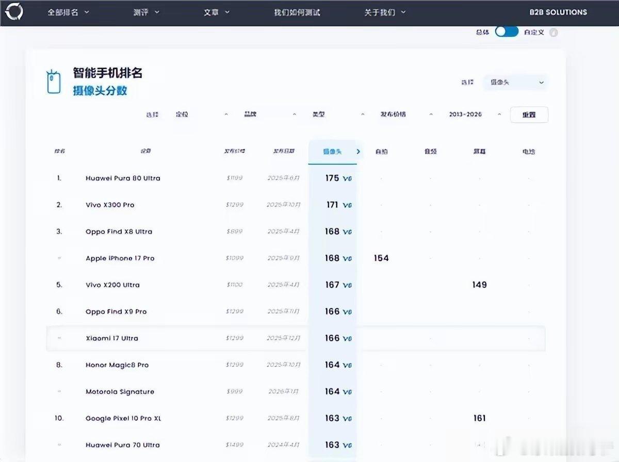Screen dimensions: 619x462
Task: Open the 选择 category dropdown showing 摄像头
Action: click(515, 82)
